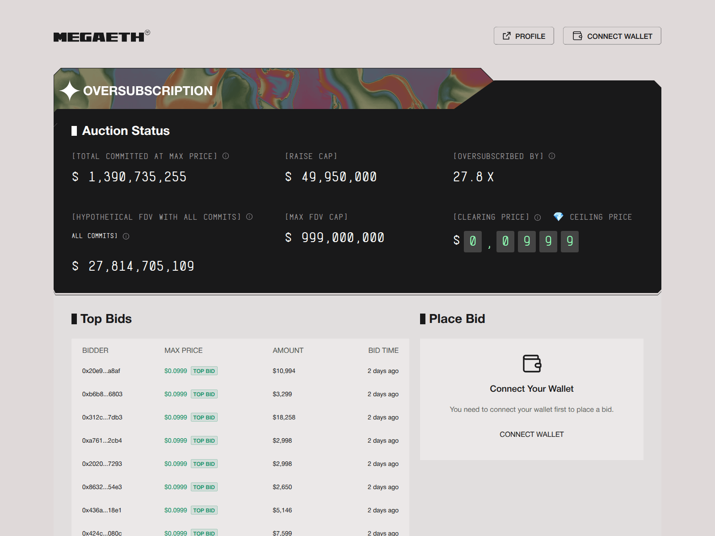Select bidder address 0x2020...7293
This screenshot has width=715, height=536.
pyautogui.click(x=102, y=464)
